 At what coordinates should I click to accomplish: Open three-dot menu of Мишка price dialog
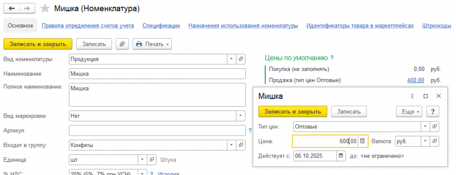412,96
